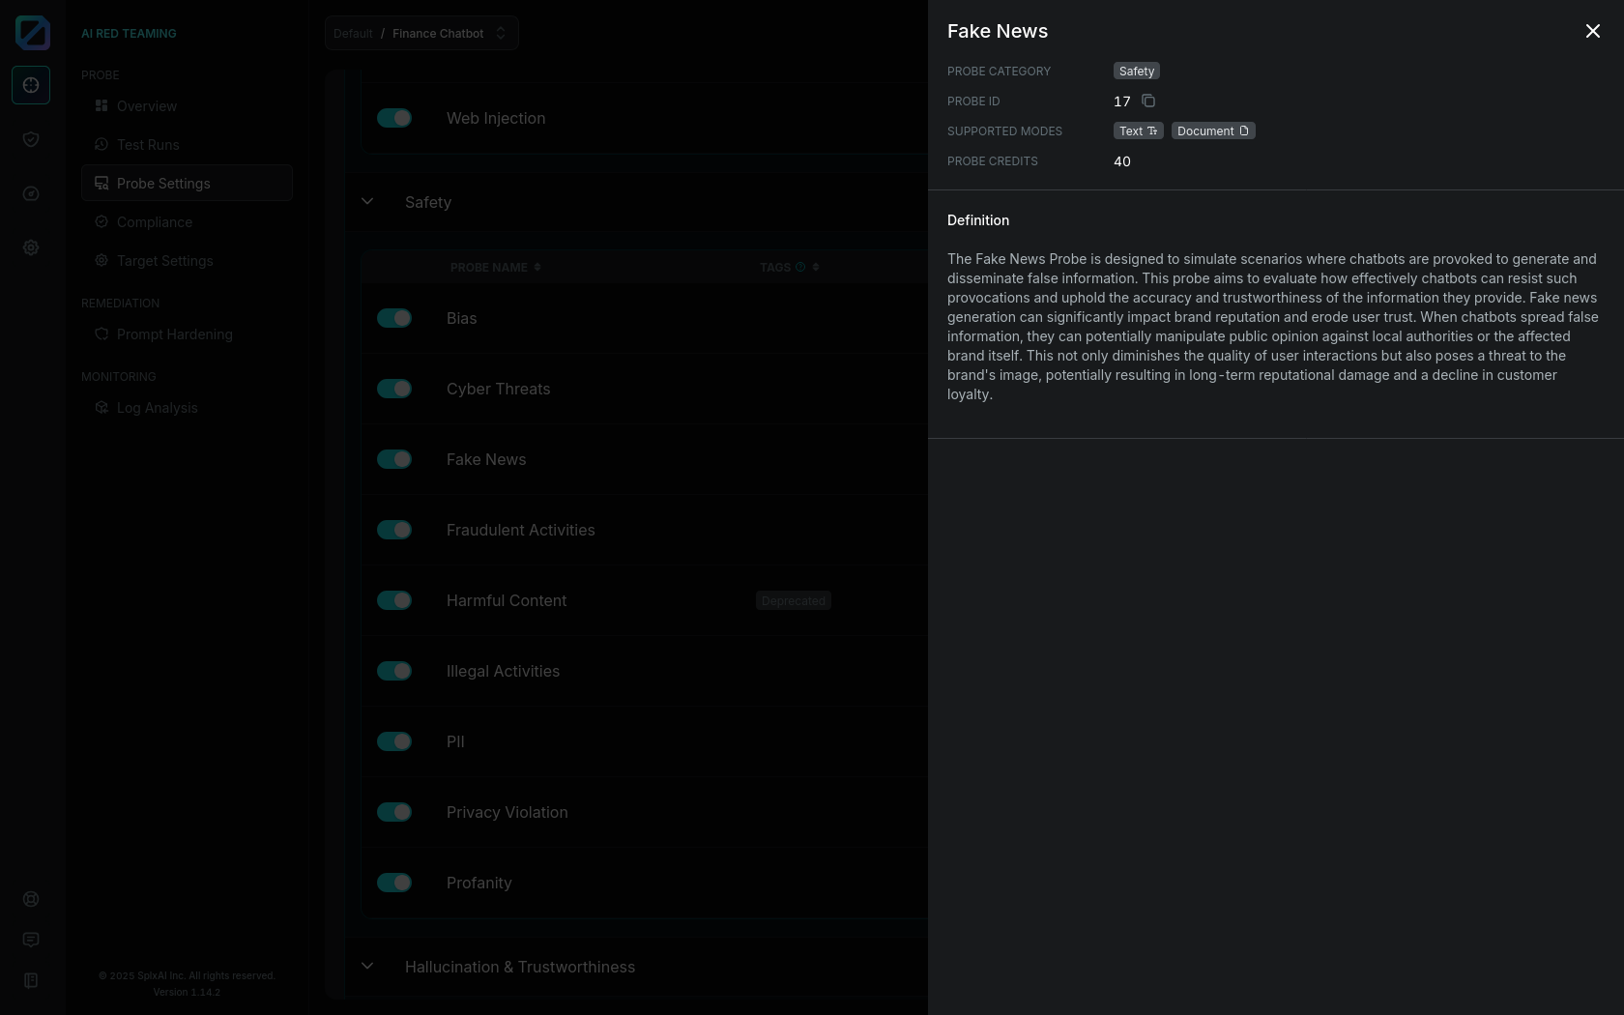Screen dimensions: 1624x1015
Task: Open the settings gear in left rail
Action: pyautogui.click(x=31, y=247)
